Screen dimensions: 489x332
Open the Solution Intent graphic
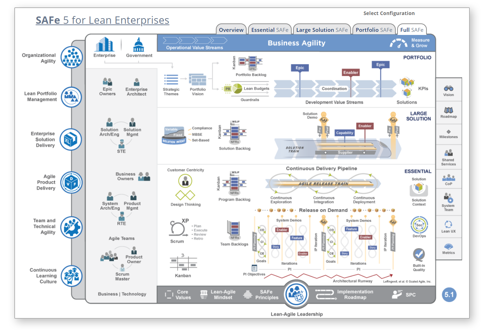[174, 135]
